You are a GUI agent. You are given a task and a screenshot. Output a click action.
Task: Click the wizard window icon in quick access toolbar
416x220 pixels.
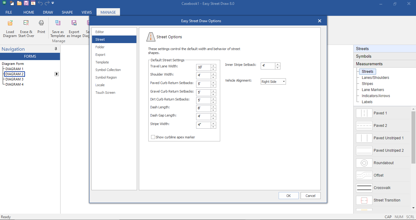(33, 3)
